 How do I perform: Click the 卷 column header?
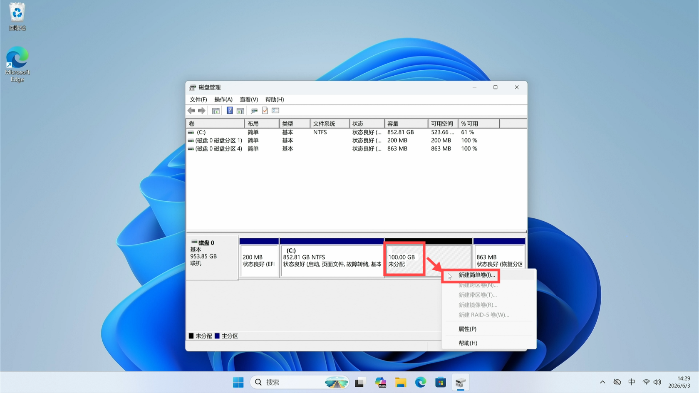(x=216, y=124)
